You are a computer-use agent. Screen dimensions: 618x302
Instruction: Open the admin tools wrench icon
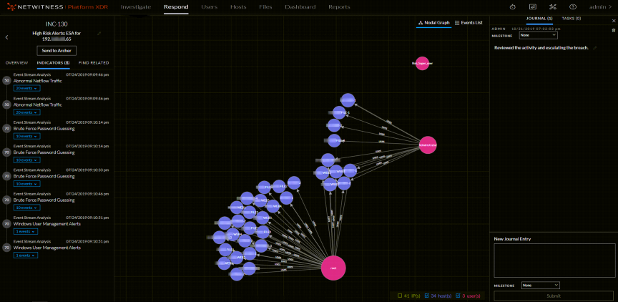[x=553, y=6]
